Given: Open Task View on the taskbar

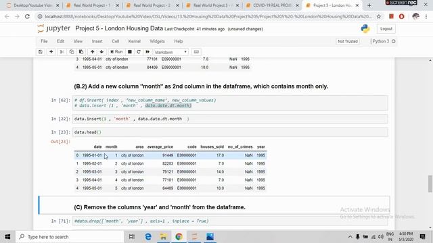Looking at the screenshot, I should coord(132,237).
